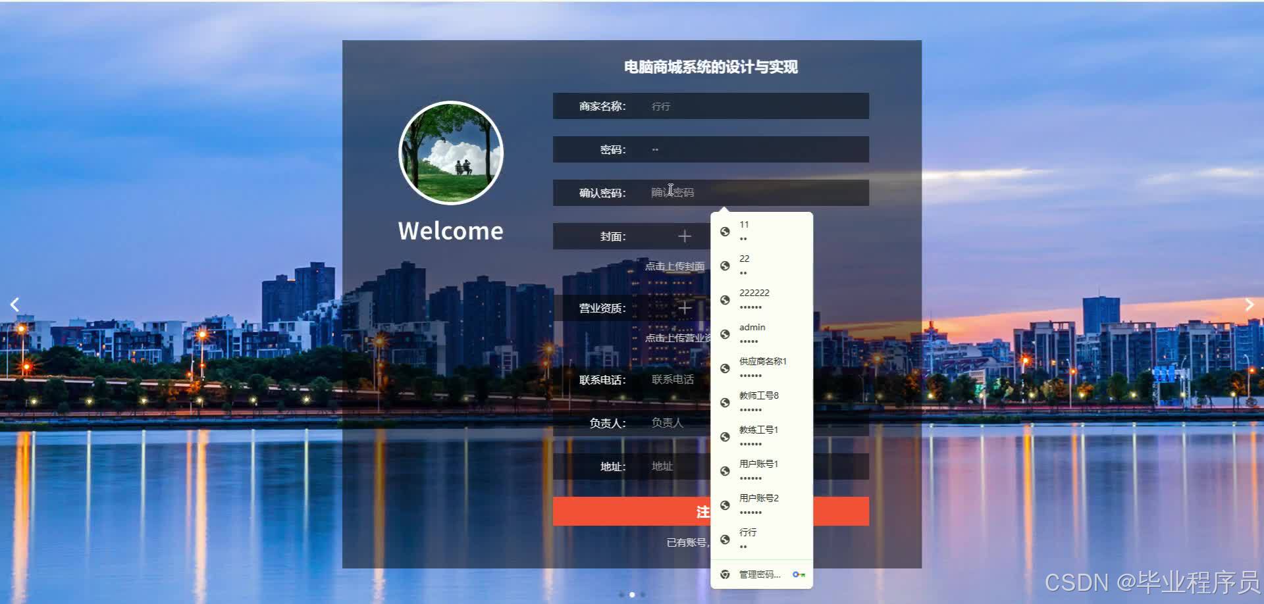Click the globe icon next to 222222 entry
The image size is (1264, 604).
(x=725, y=299)
